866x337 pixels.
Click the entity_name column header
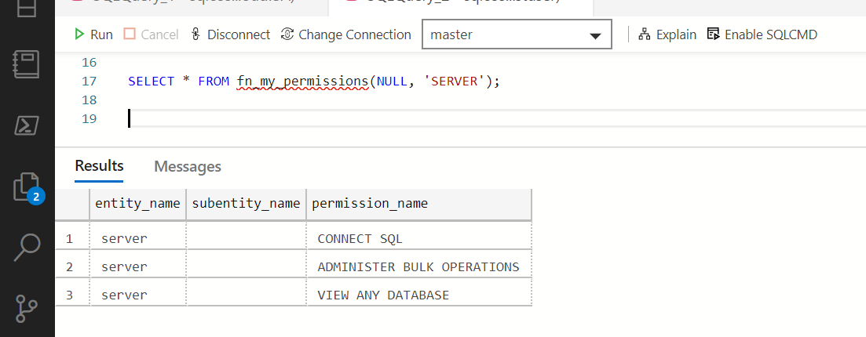point(137,204)
